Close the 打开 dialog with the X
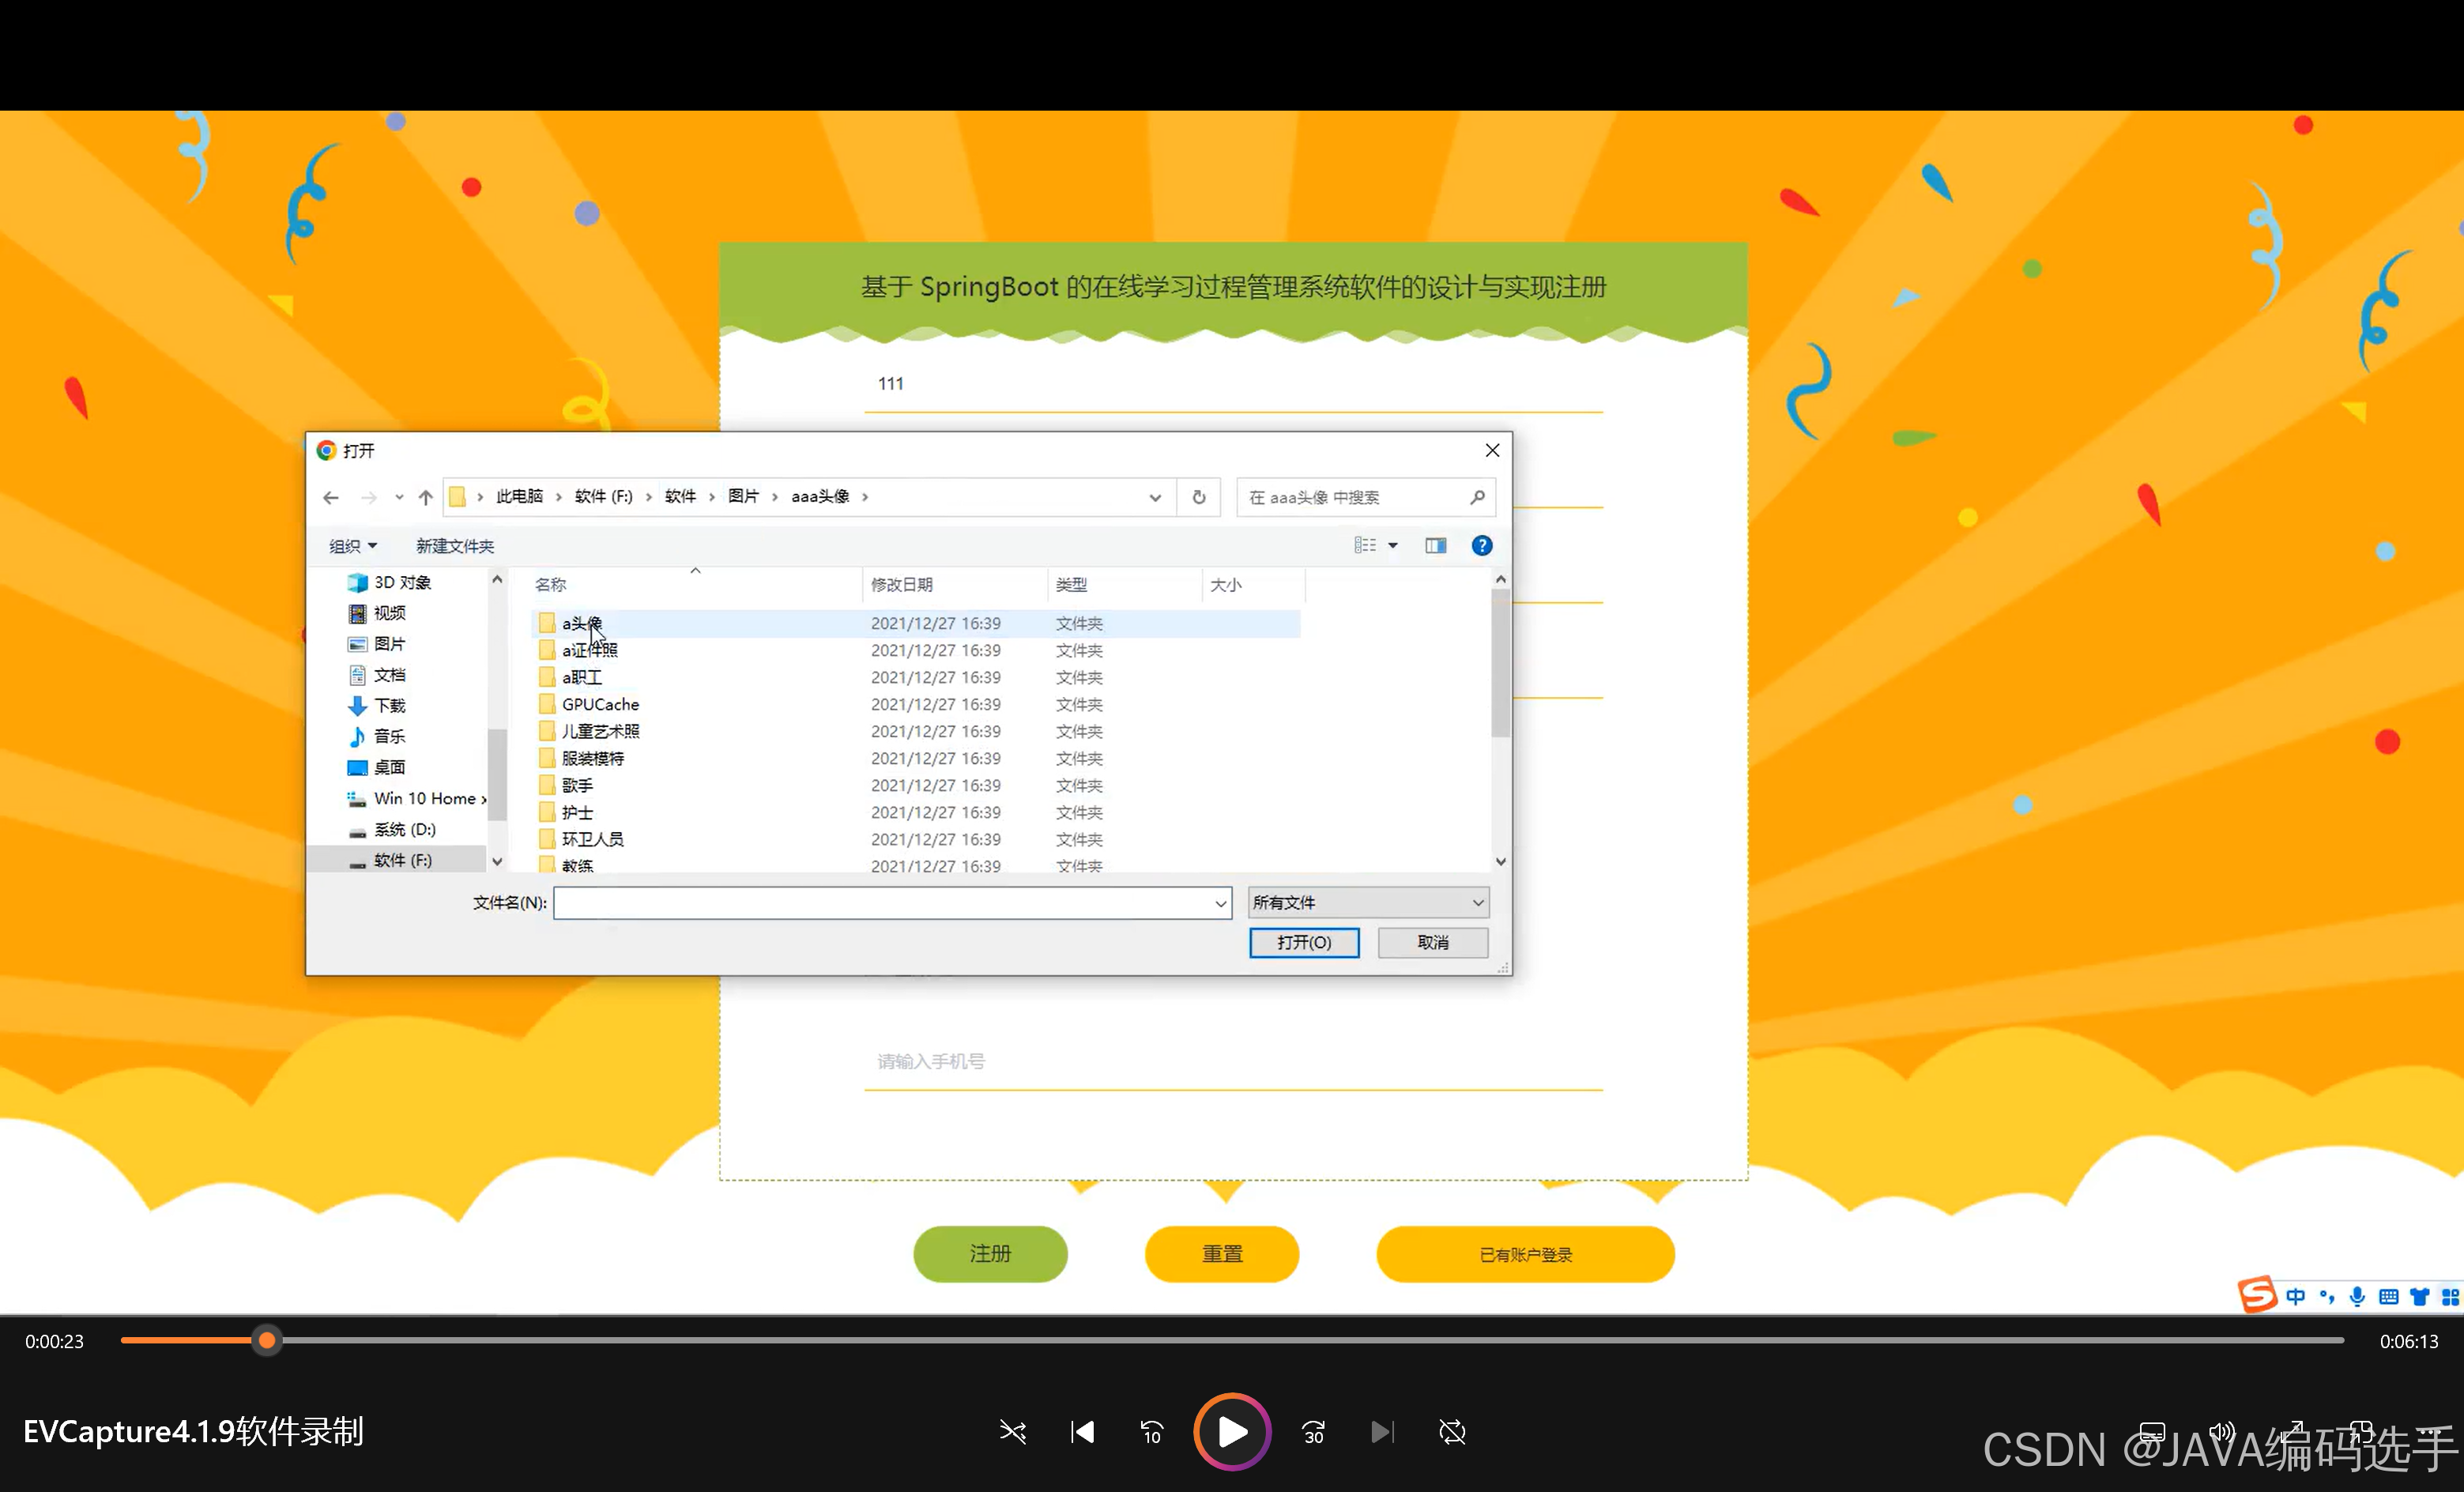The image size is (2464, 1492). [1492, 451]
